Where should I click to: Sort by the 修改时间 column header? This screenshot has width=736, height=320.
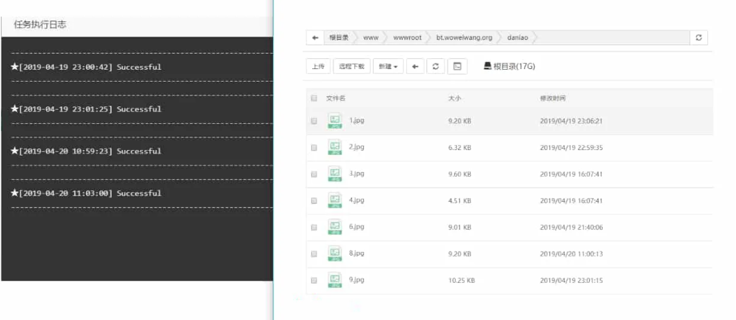point(553,98)
